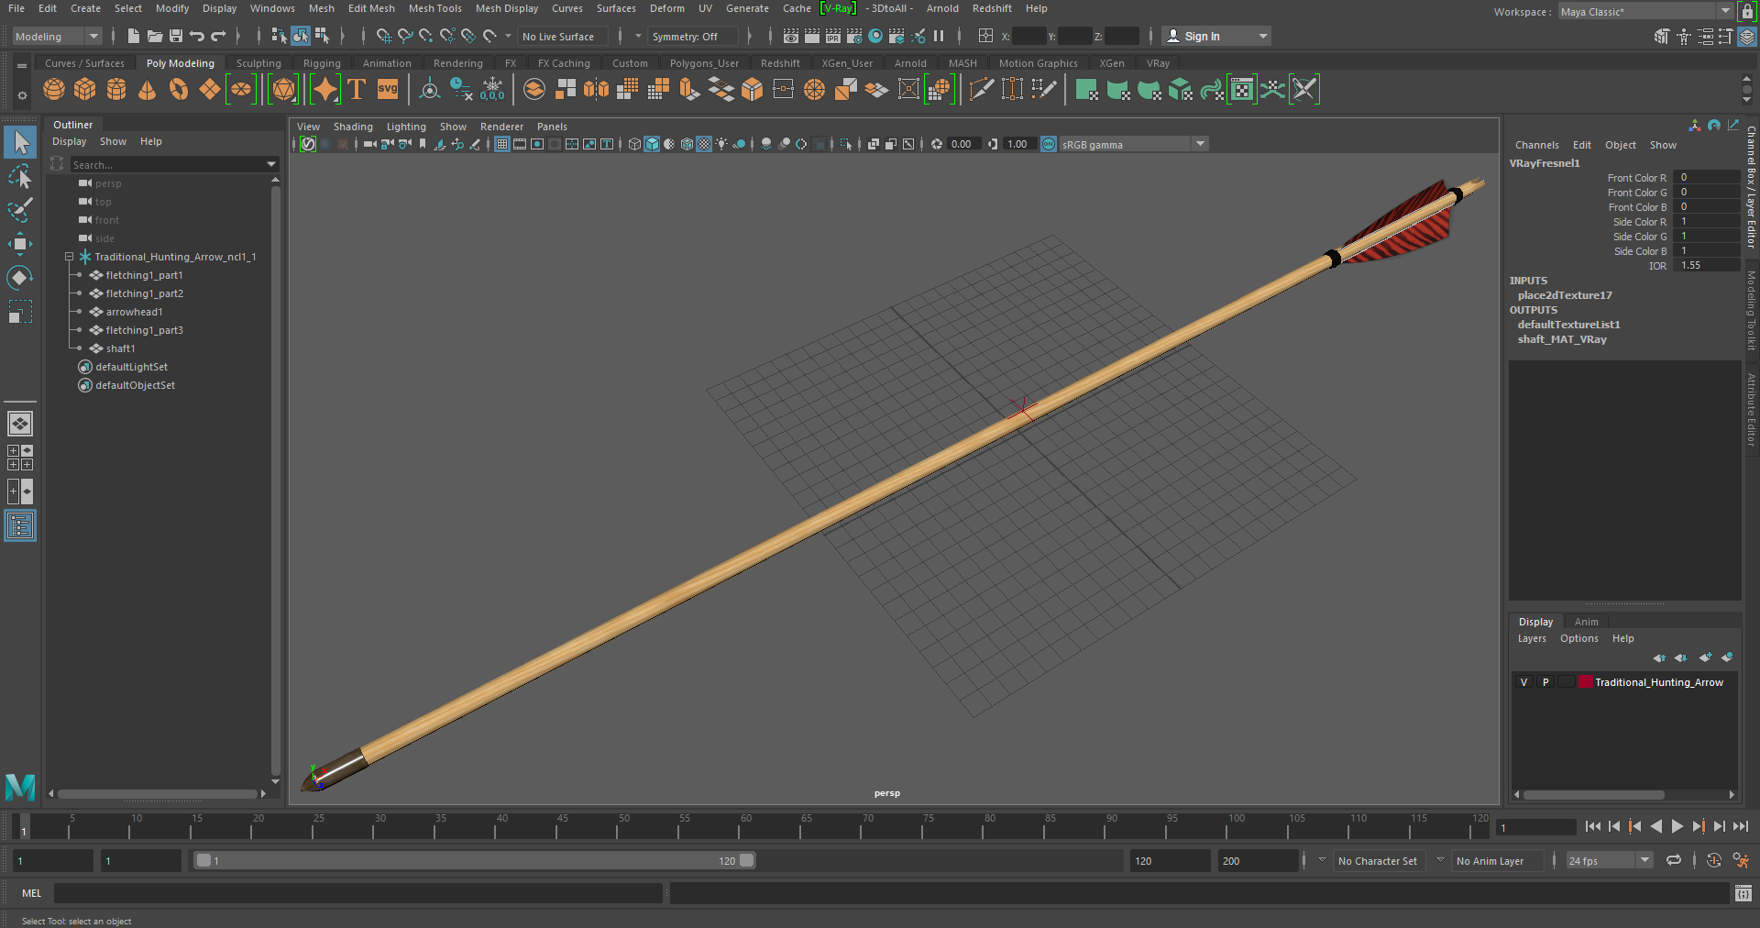Image resolution: width=1760 pixels, height=928 pixels.
Task: Click the Open Scene folder icon
Action: [x=155, y=36]
